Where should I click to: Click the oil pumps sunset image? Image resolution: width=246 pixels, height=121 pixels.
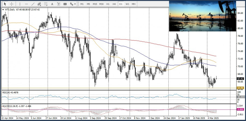202,16
